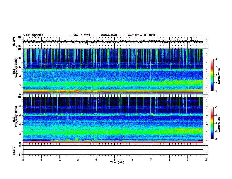
Task: Click the 'VLF Spectra' plot title
Action: pyautogui.click(x=33, y=35)
